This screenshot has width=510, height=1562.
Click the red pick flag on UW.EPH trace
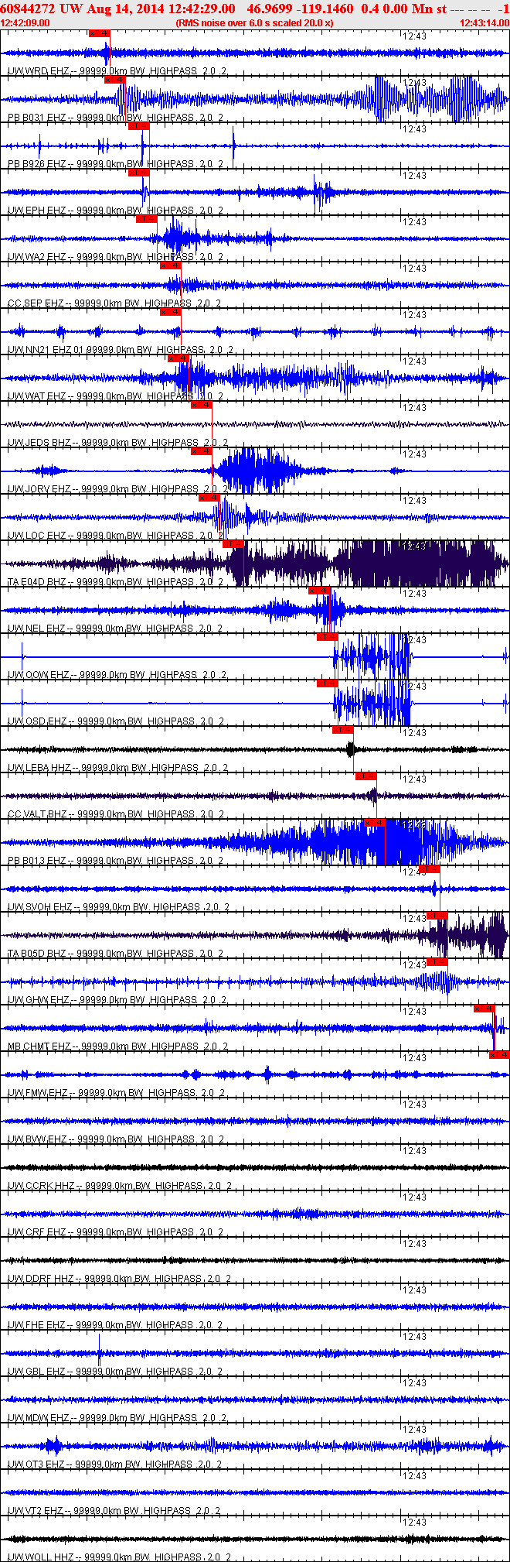[x=138, y=173]
